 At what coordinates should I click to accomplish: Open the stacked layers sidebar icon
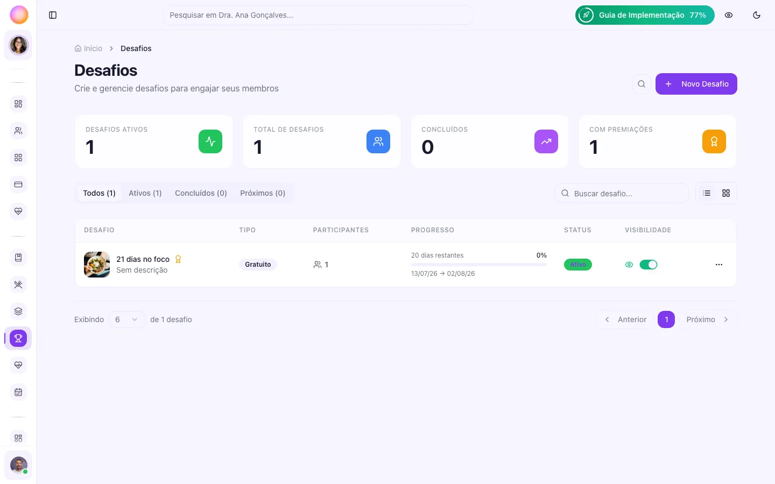coord(18,311)
